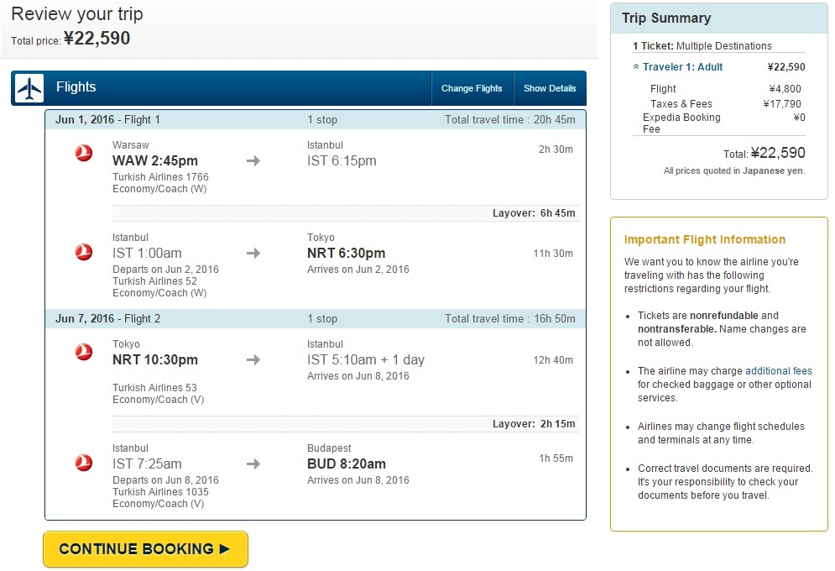Click Trip Summary heading

tap(666, 18)
